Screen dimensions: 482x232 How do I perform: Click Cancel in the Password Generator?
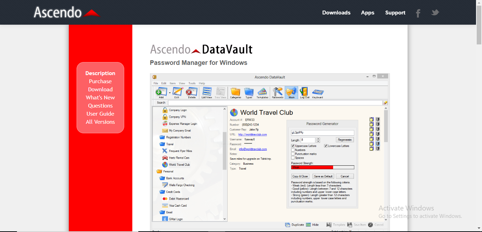pyautogui.click(x=345, y=176)
